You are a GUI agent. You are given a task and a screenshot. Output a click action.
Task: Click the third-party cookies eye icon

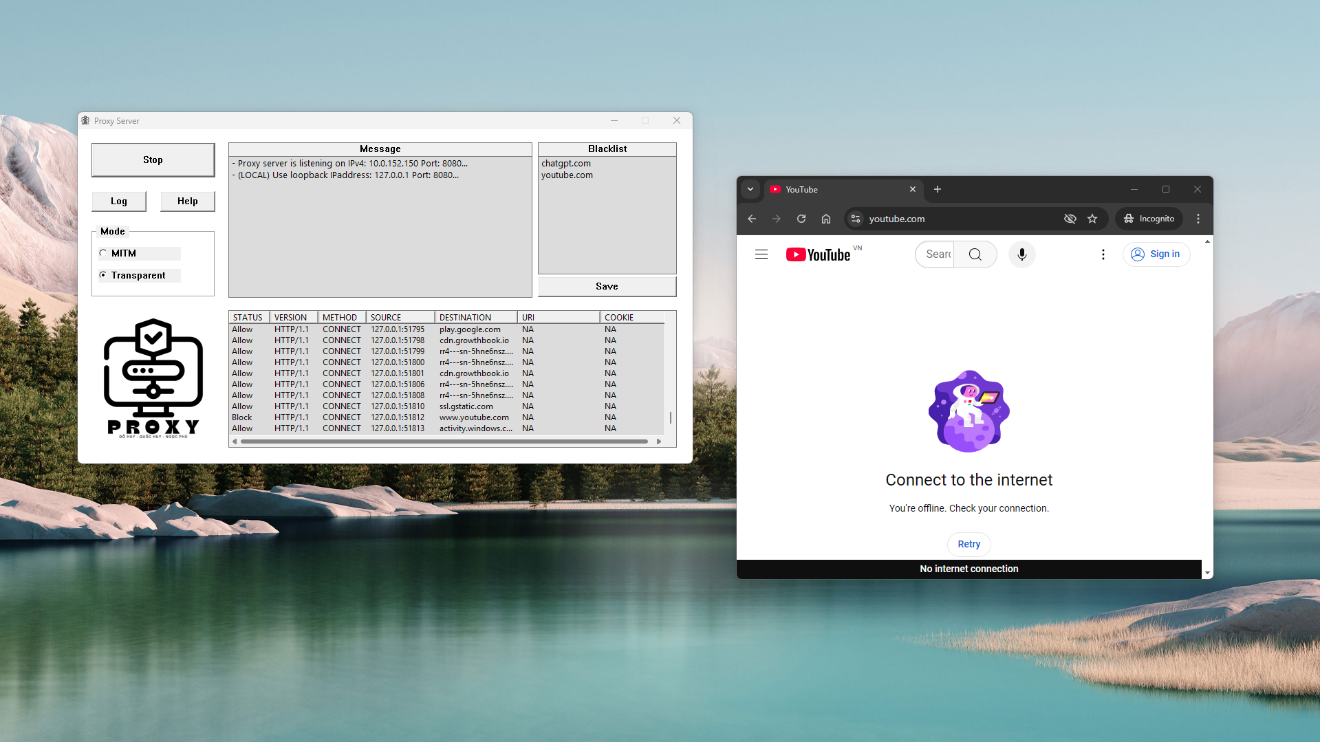[1070, 219]
